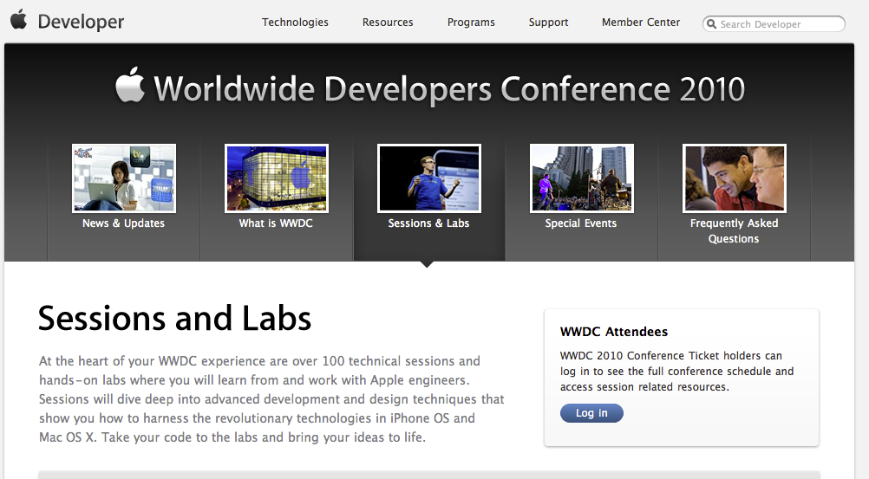Select the What is WWDC tab label
This screenshot has height=479, width=869.
pos(276,223)
